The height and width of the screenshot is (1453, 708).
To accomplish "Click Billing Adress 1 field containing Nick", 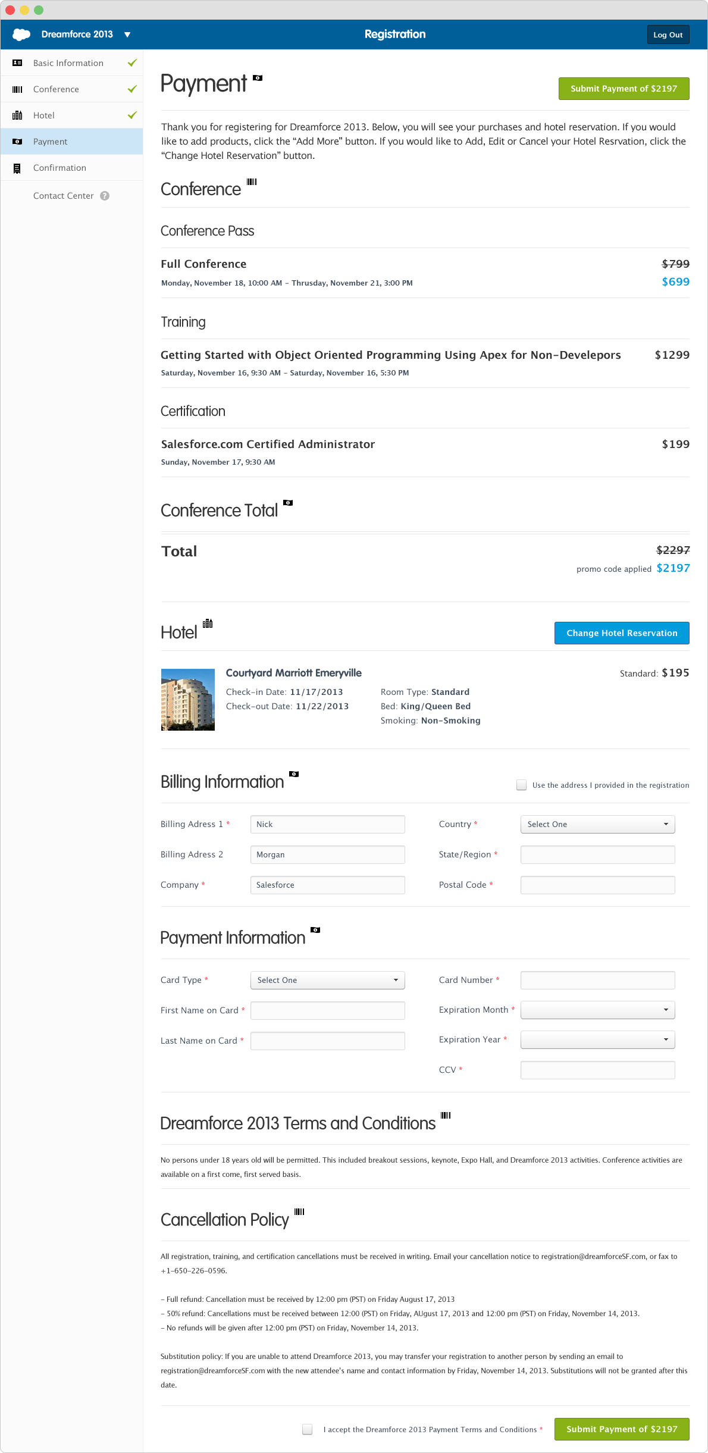I will click(327, 824).
